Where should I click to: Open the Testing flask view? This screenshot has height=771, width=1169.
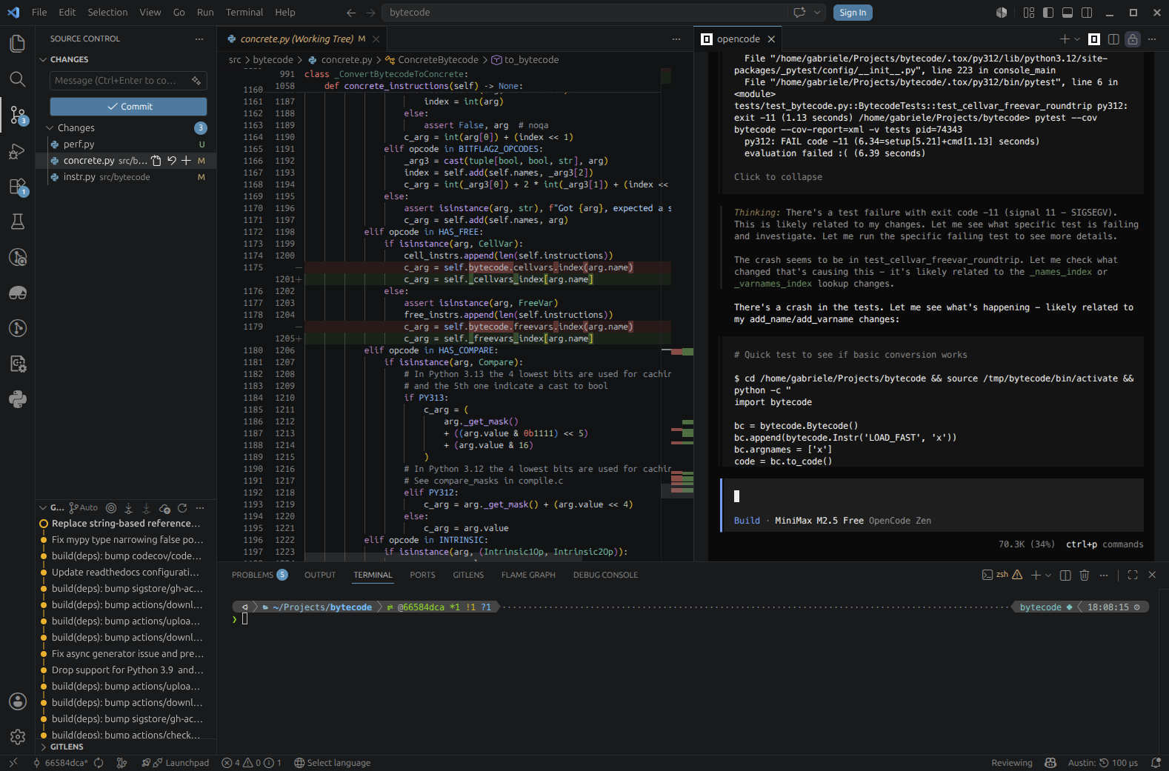[x=18, y=221]
